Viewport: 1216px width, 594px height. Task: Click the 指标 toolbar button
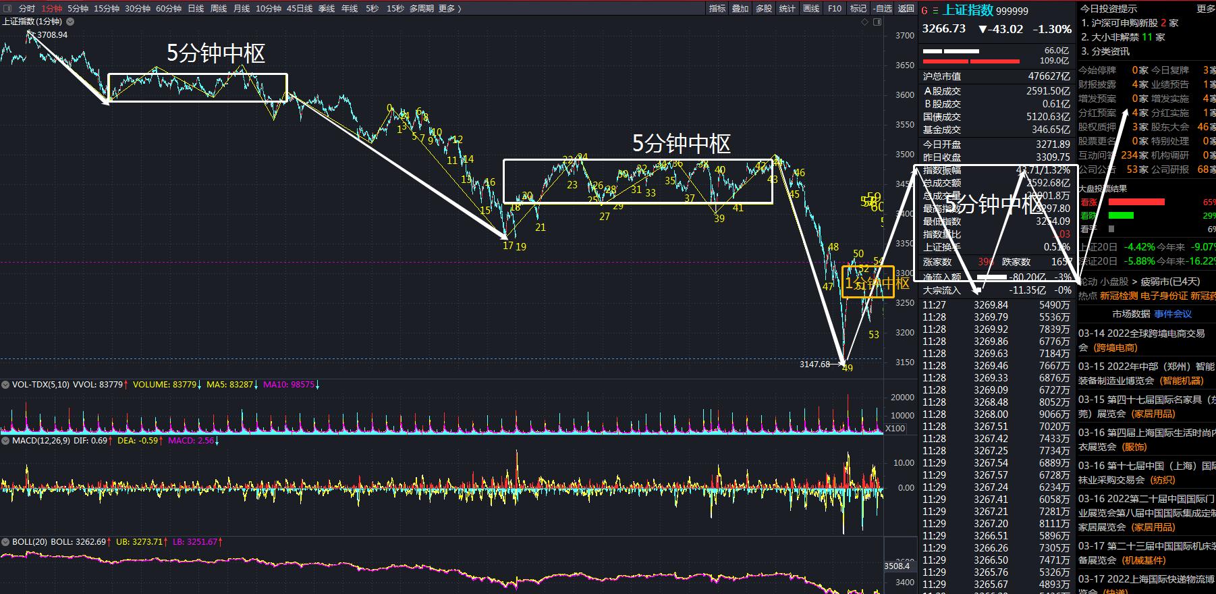pos(717,8)
